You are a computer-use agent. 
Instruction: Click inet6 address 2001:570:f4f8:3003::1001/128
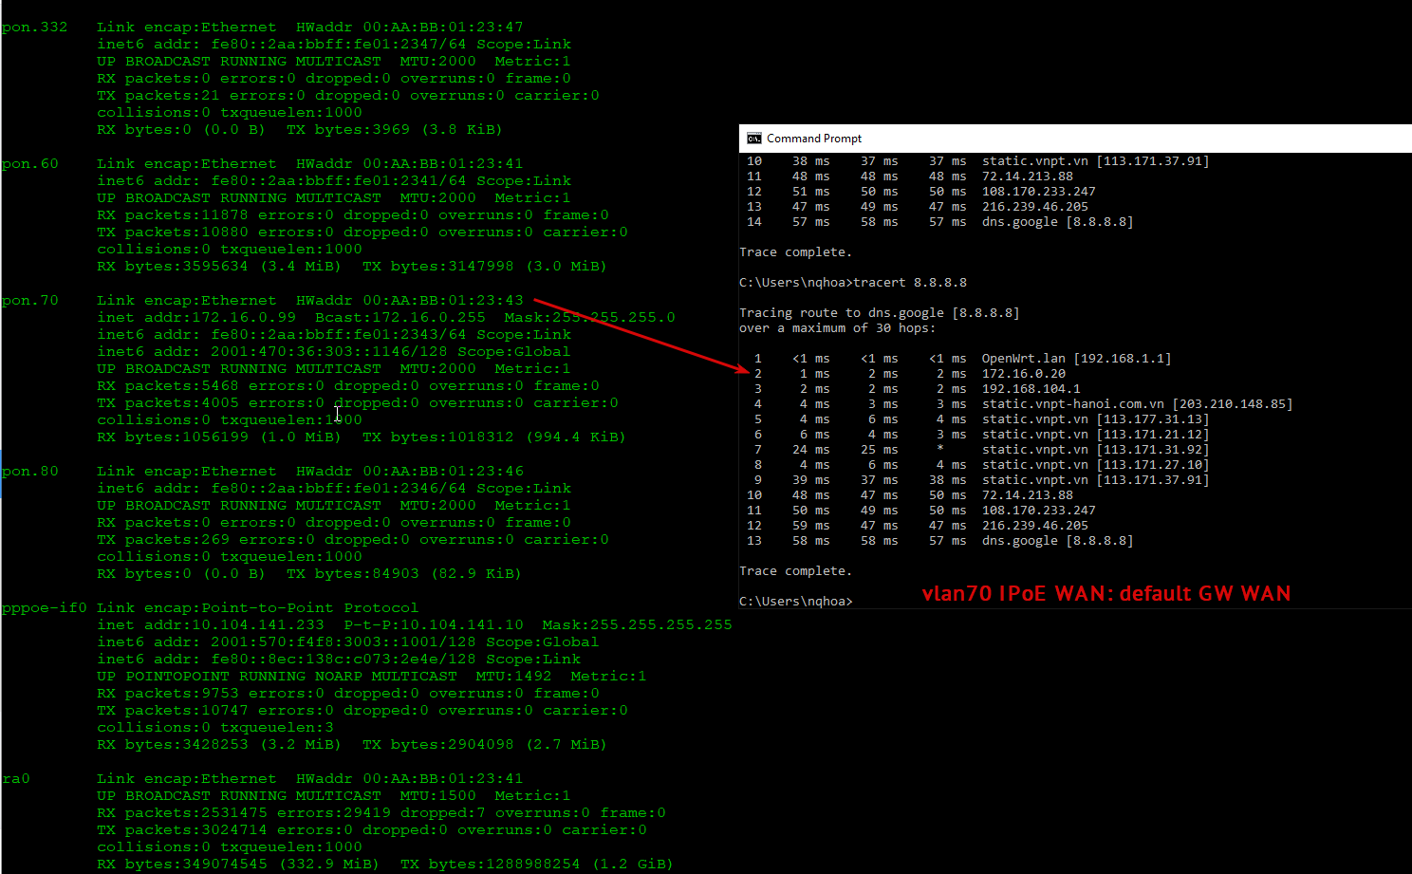(344, 642)
